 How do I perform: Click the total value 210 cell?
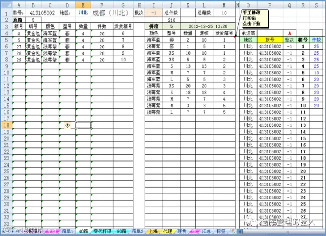(x=171, y=20)
